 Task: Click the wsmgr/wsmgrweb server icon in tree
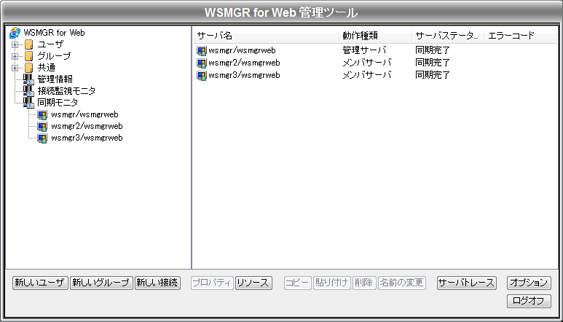click(42, 115)
